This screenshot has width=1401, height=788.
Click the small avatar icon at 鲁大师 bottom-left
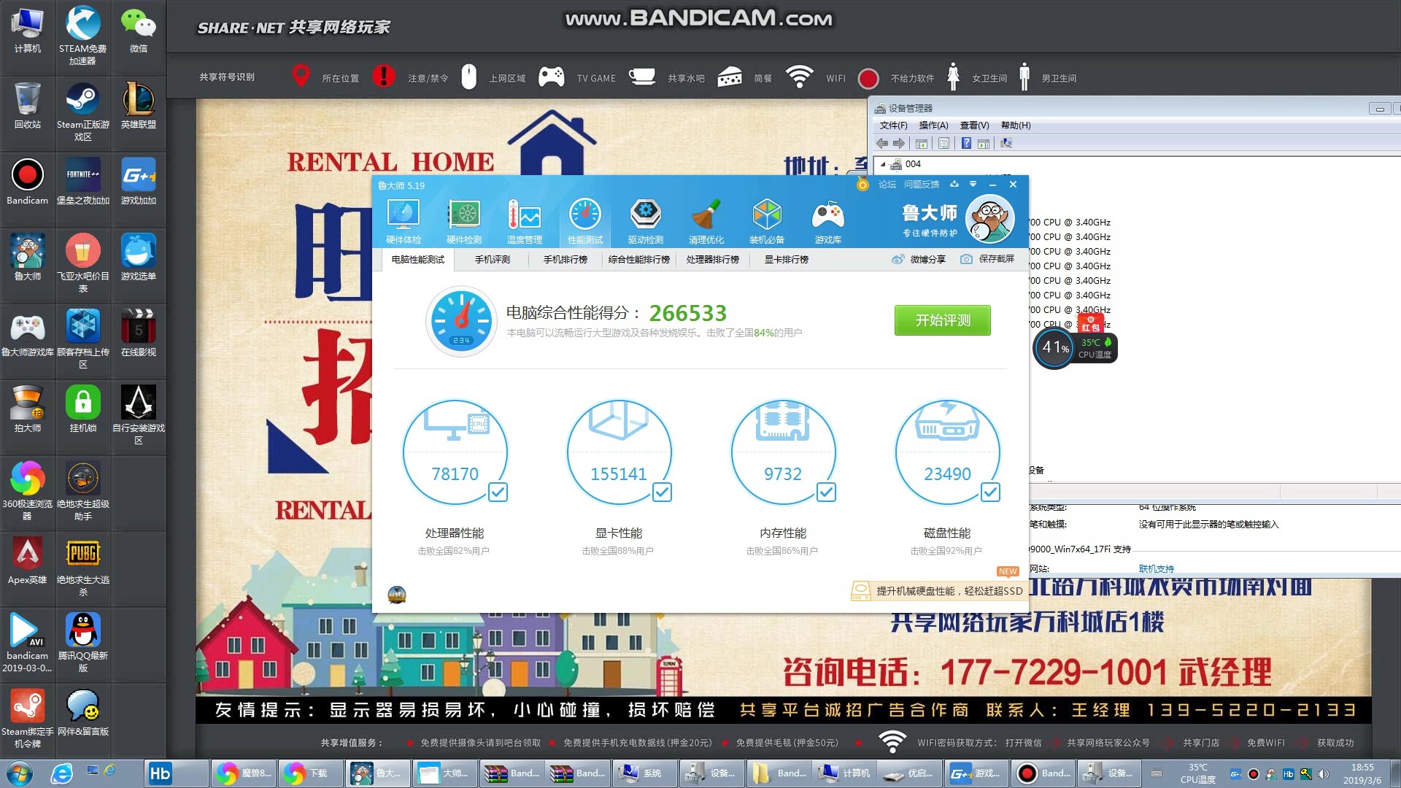point(397,595)
